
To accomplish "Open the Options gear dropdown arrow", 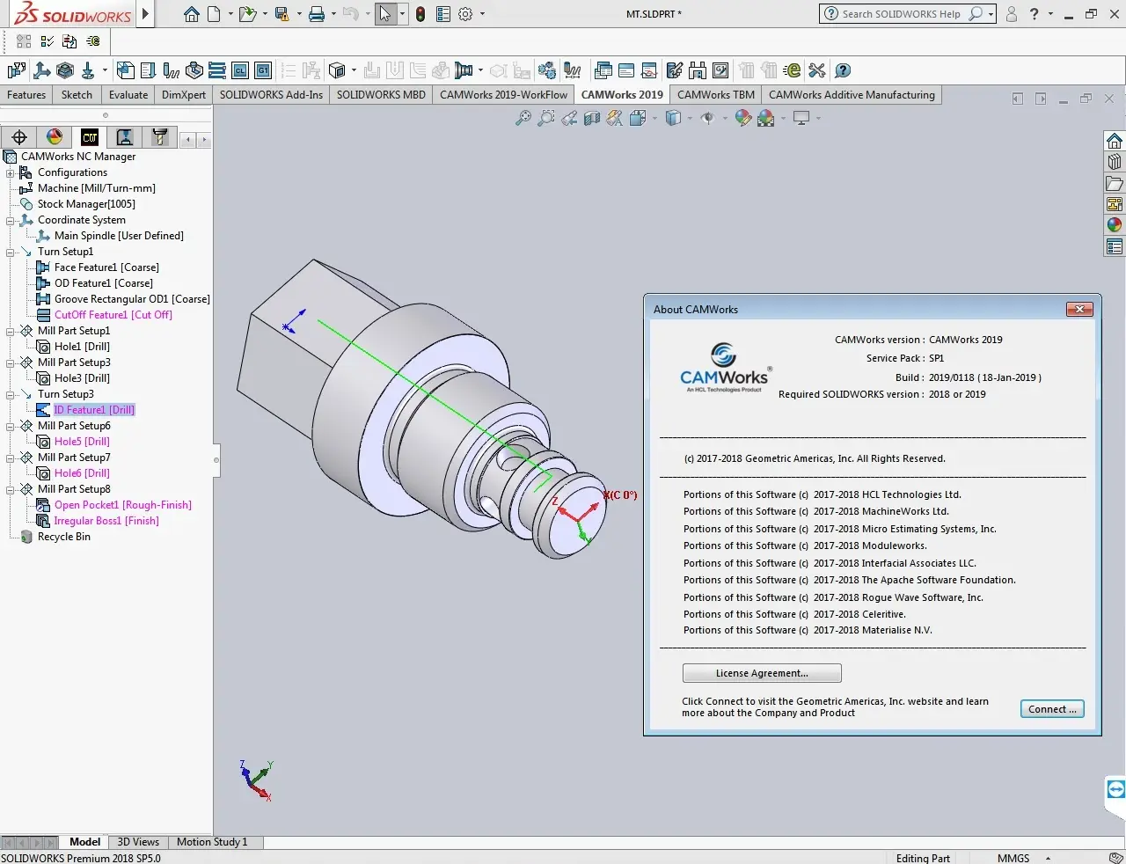I will 482,14.
